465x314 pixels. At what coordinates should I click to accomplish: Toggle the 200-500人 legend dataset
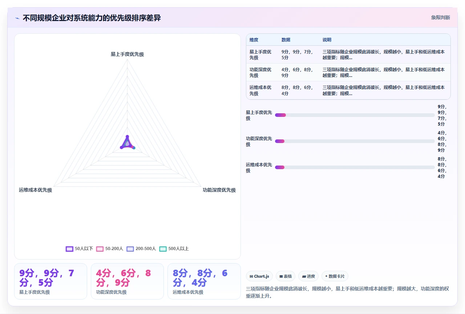tap(141, 249)
